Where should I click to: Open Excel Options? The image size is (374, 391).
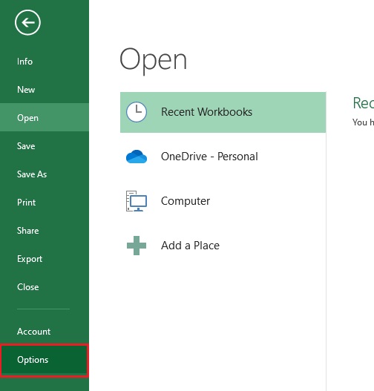pyautogui.click(x=45, y=360)
